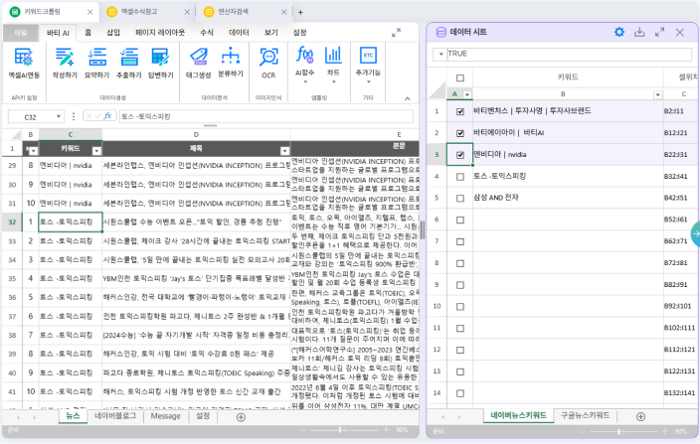Open the 키워드 column filter dropdown
The height and width of the screenshot is (444, 700).
[x=96, y=151]
